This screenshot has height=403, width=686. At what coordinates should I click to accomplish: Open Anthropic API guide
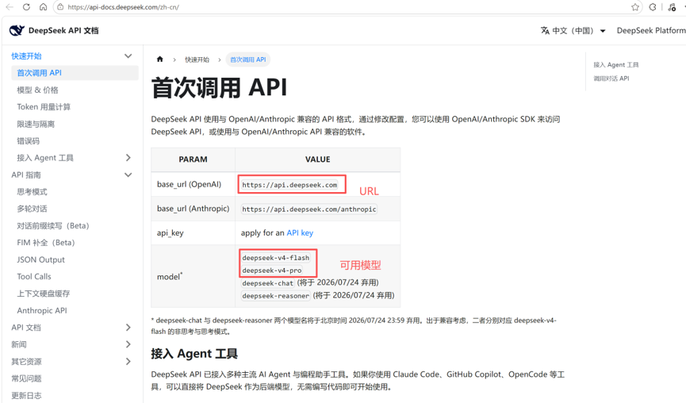(x=42, y=310)
